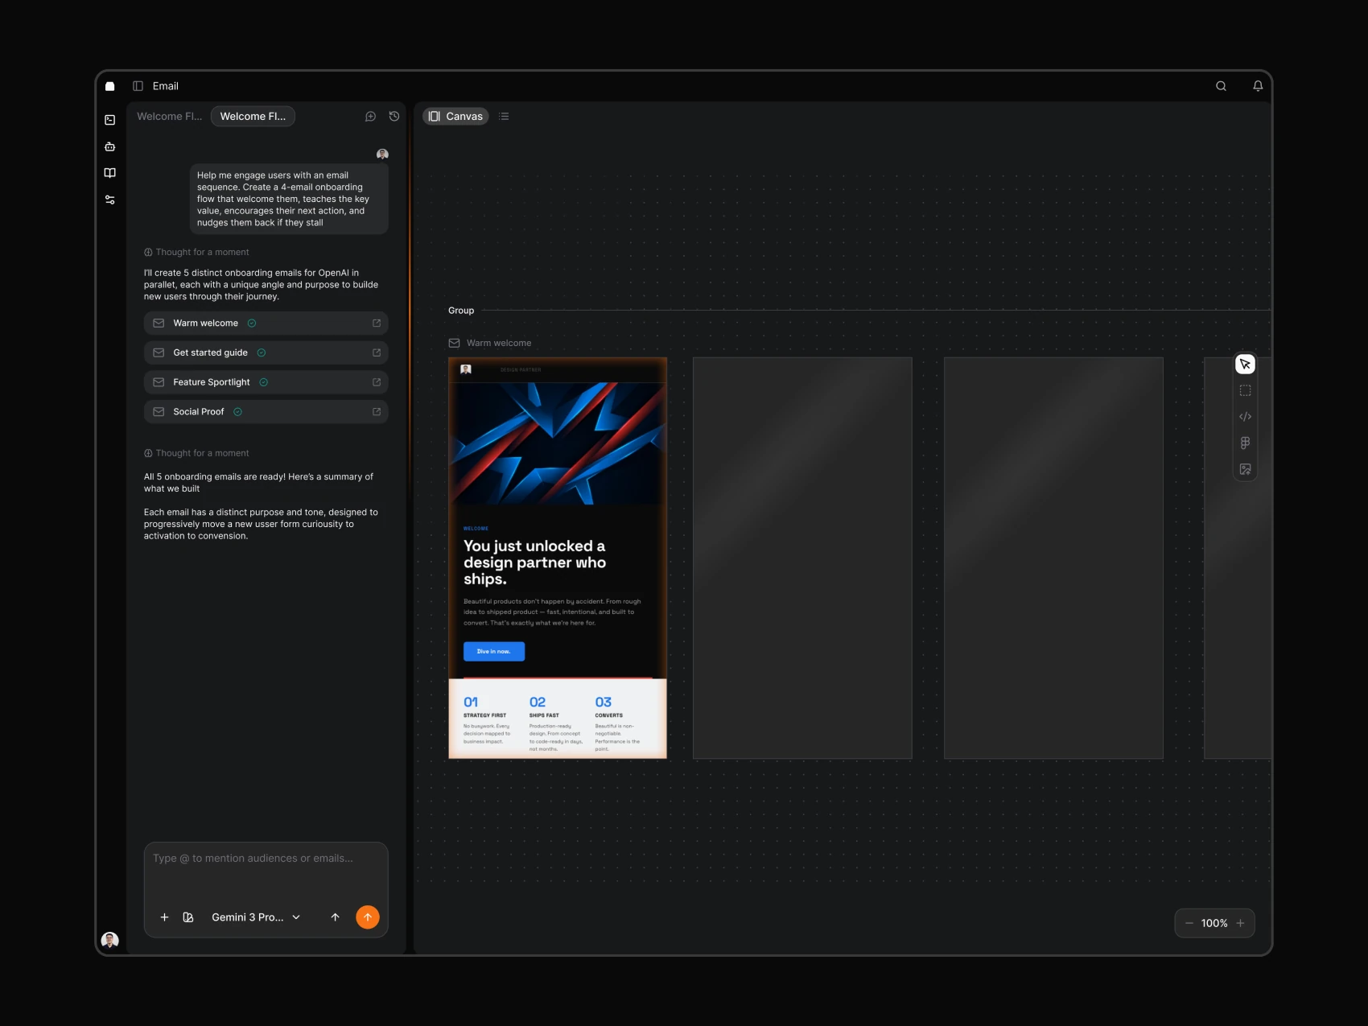Open chat history clock icon
Screen dimensions: 1368x1026
394,117
